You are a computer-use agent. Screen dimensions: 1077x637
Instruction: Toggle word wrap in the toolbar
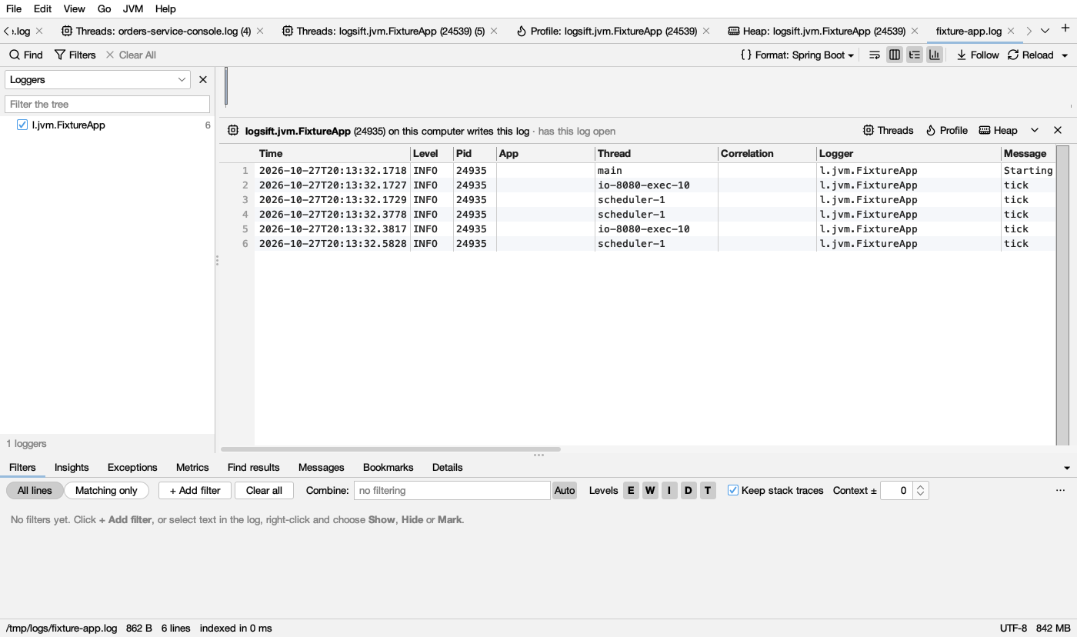coord(874,55)
